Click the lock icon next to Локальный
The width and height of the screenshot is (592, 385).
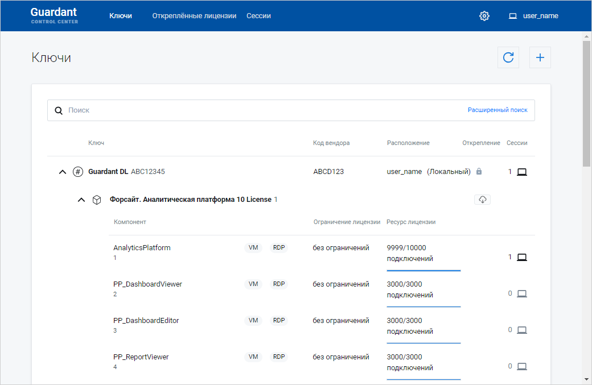click(479, 172)
